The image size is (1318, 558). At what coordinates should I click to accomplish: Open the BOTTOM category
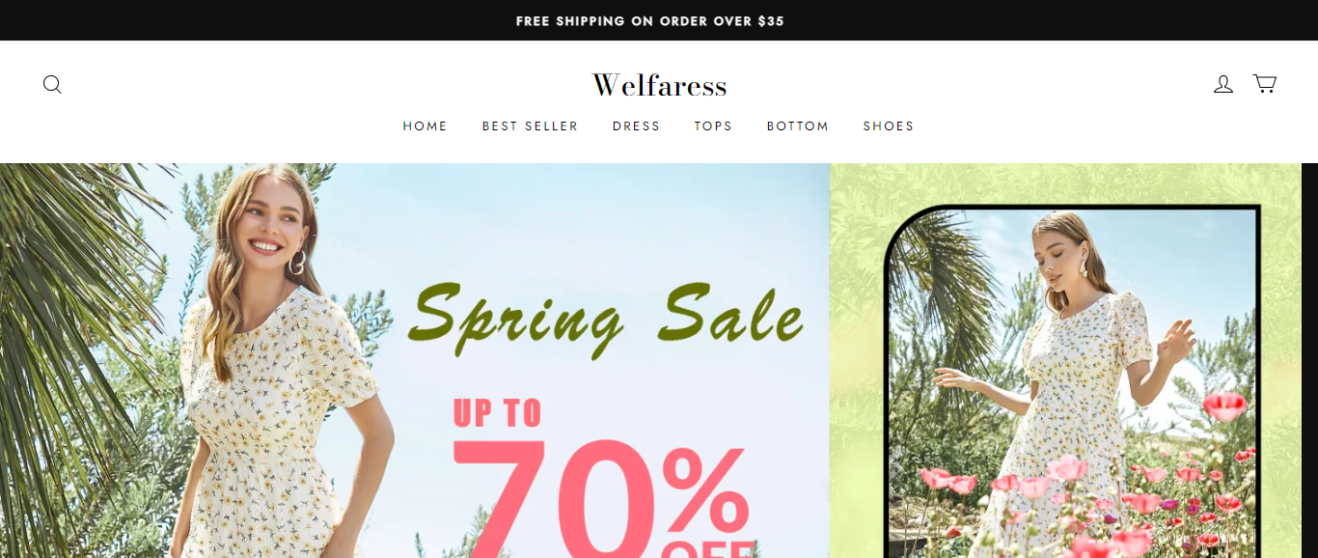[798, 126]
